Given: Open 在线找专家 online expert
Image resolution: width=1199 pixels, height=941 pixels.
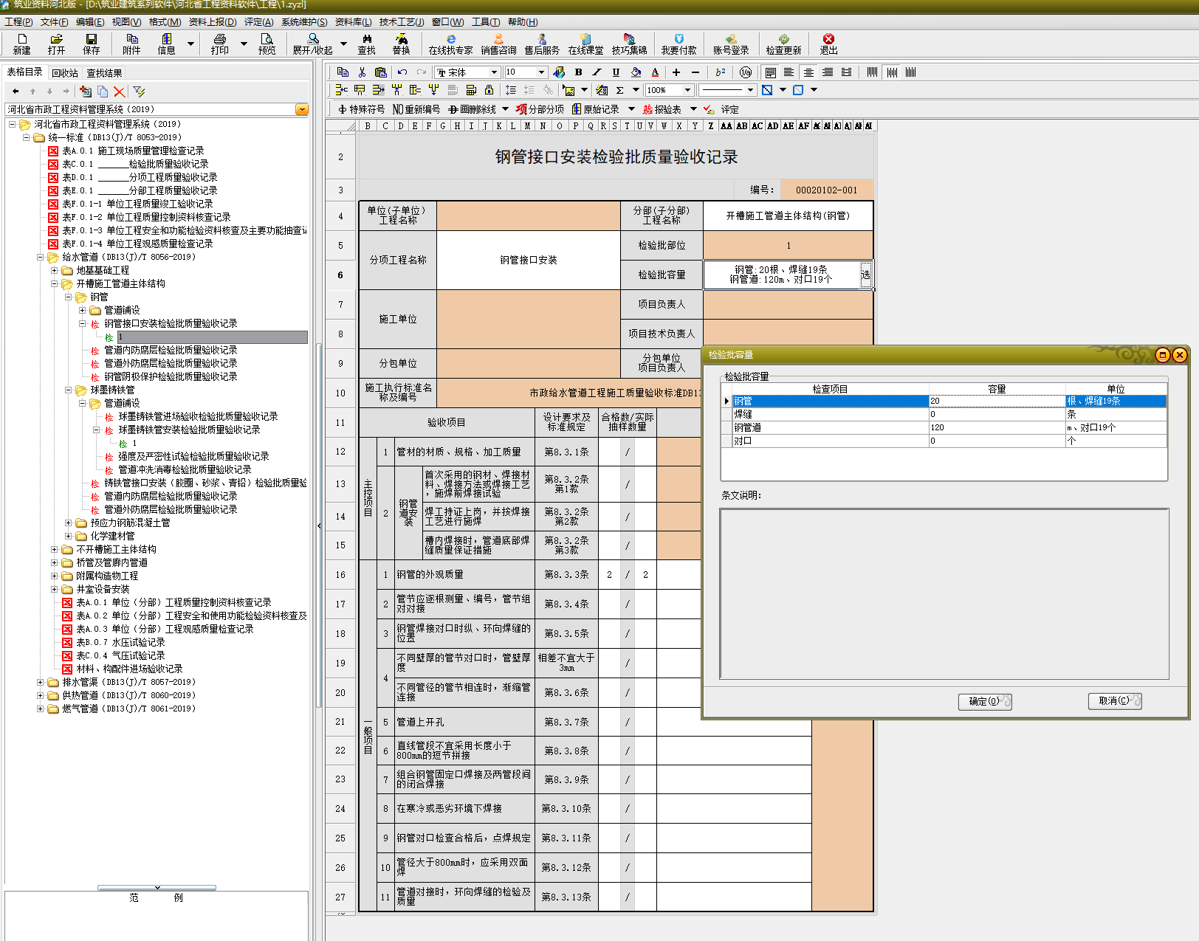Looking at the screenshot, I should pos(450,44).
